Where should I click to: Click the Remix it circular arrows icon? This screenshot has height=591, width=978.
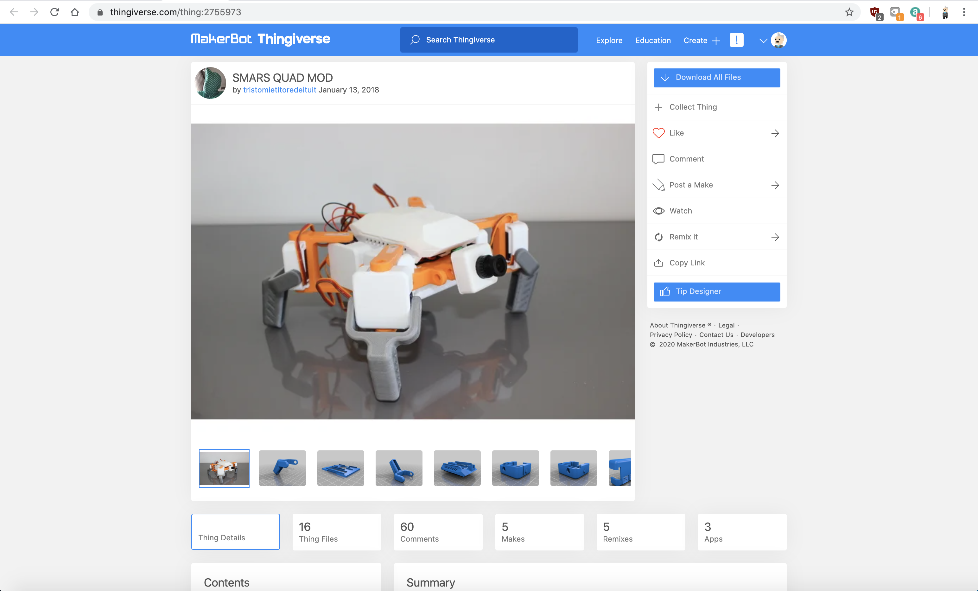(658, 237)
